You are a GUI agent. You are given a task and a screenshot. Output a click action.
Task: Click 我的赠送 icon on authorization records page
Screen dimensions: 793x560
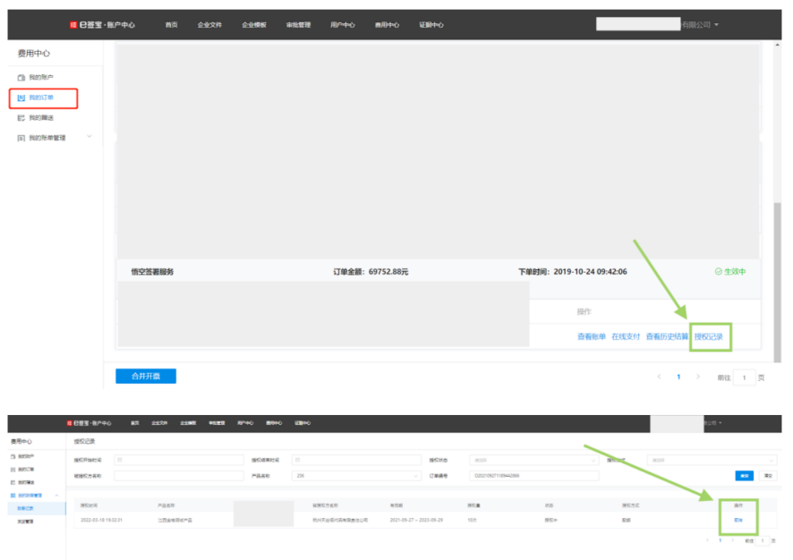click(x=13, y=483)
